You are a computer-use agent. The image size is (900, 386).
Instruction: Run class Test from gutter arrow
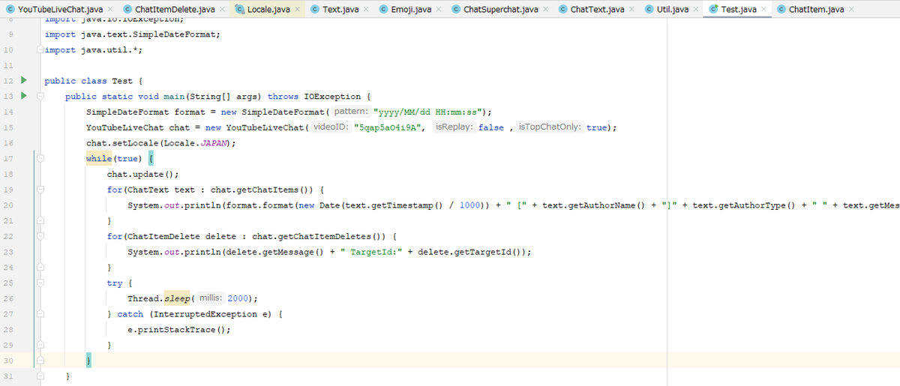pos(23,80)
